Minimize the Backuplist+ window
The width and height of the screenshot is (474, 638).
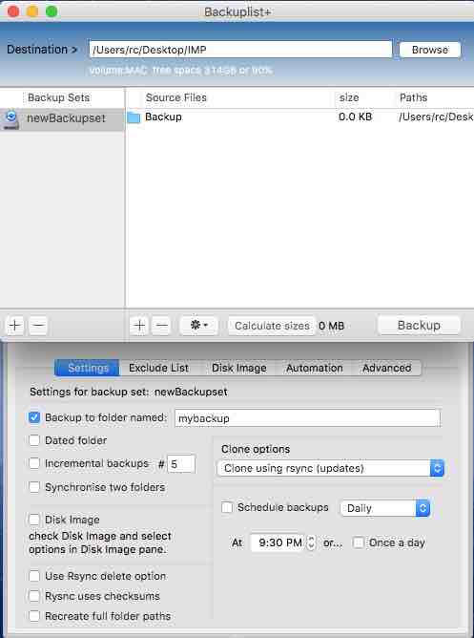coord(32,11)
